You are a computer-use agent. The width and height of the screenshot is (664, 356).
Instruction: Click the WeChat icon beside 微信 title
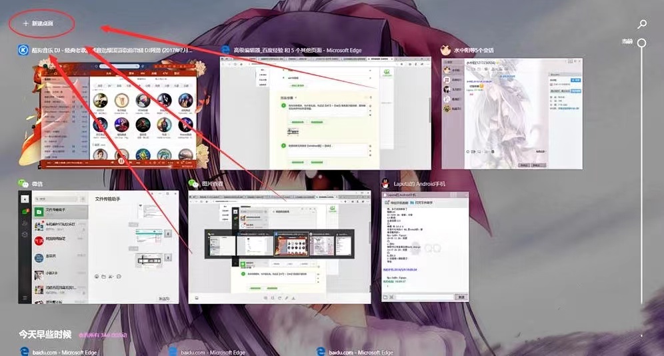point(23,183)
